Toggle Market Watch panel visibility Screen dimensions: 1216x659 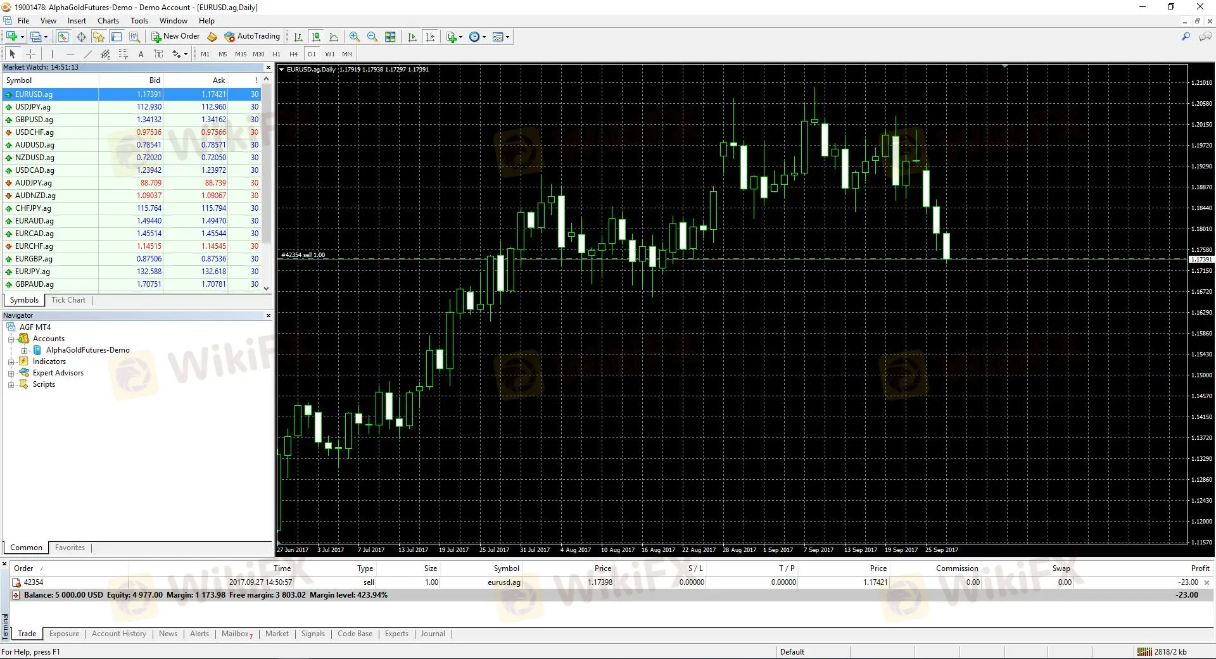coord(63,37)
